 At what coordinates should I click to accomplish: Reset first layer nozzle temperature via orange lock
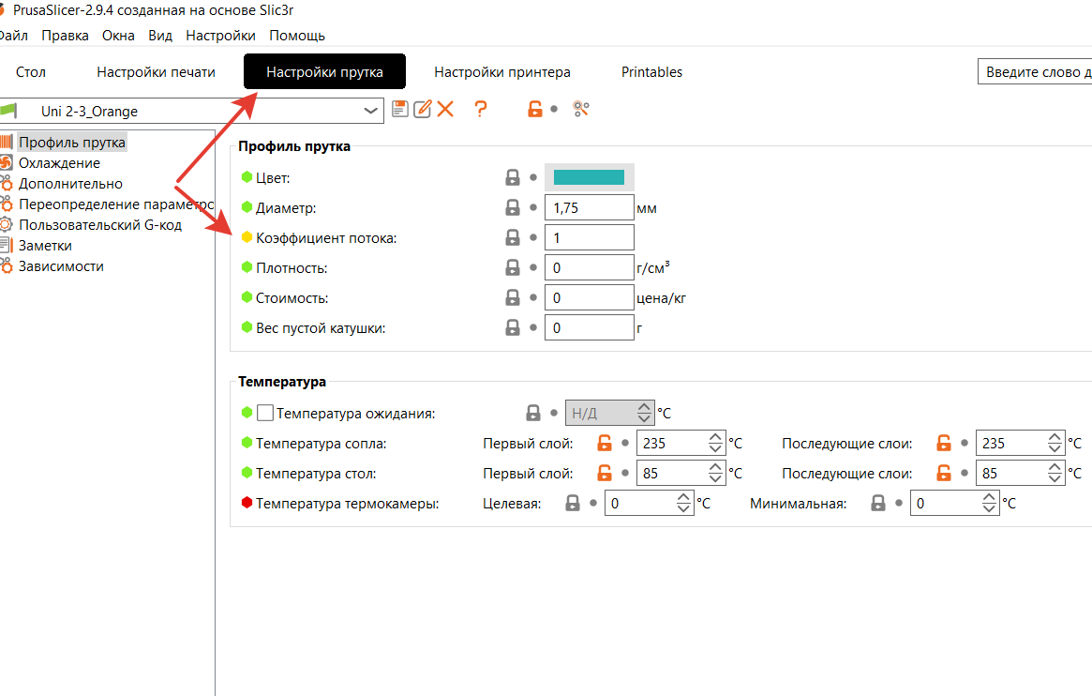(x=605, y=444)
